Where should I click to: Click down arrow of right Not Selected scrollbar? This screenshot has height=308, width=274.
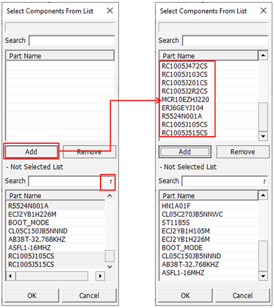263,276
